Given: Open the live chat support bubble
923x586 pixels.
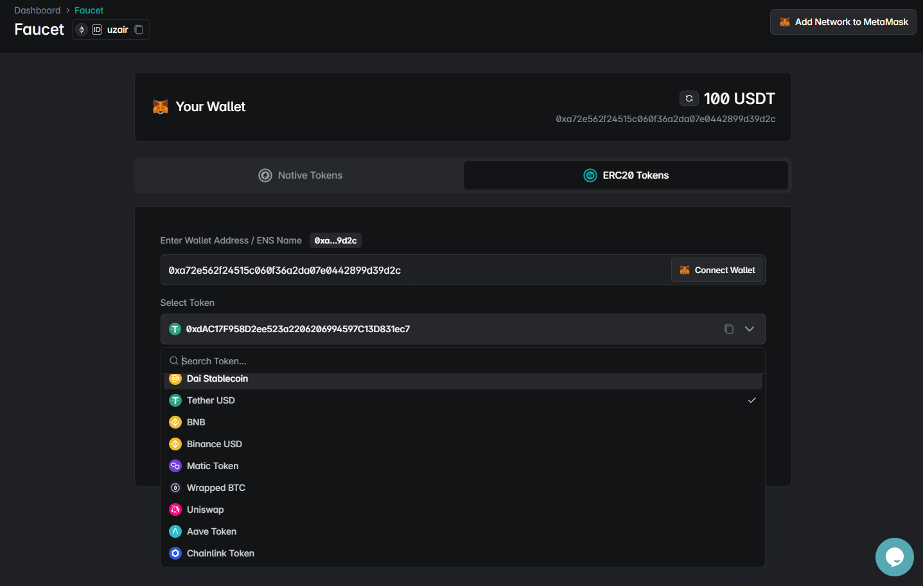Looking at the screenshot, I should (x=894, y=556).
